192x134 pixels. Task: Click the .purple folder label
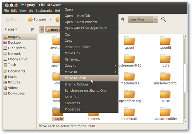coord(58,119)
